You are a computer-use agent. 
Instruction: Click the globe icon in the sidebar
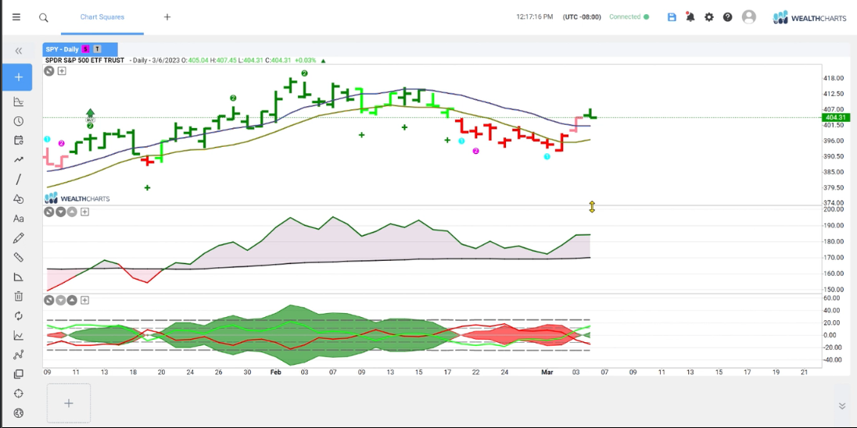pos(19,413)
